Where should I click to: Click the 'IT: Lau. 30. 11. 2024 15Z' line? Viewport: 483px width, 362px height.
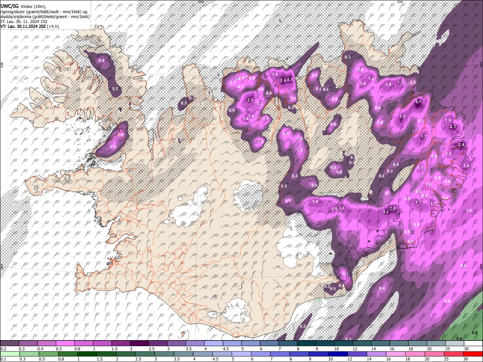point(24,21)
